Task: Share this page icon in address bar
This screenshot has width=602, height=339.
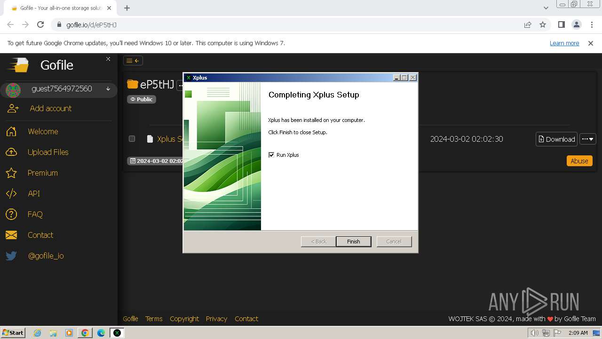Action: coord(528,24)
